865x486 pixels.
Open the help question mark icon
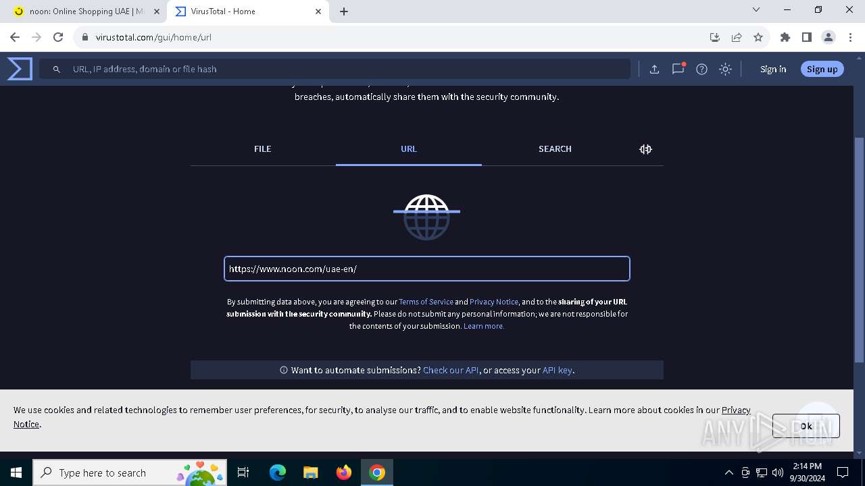click(x=701, y=69)
